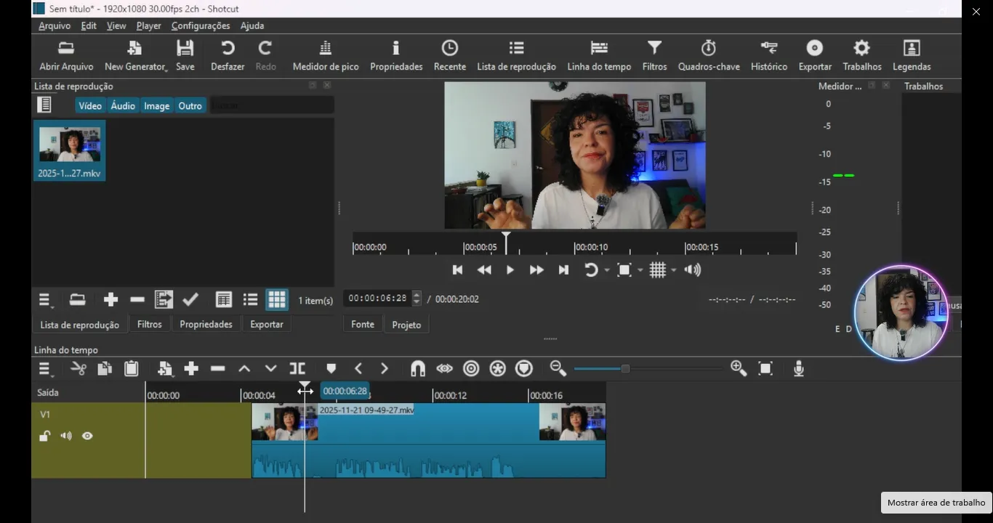993x523 pixels.
Task: Toggle the V1 track lock
Action: (x=44, y=437)
